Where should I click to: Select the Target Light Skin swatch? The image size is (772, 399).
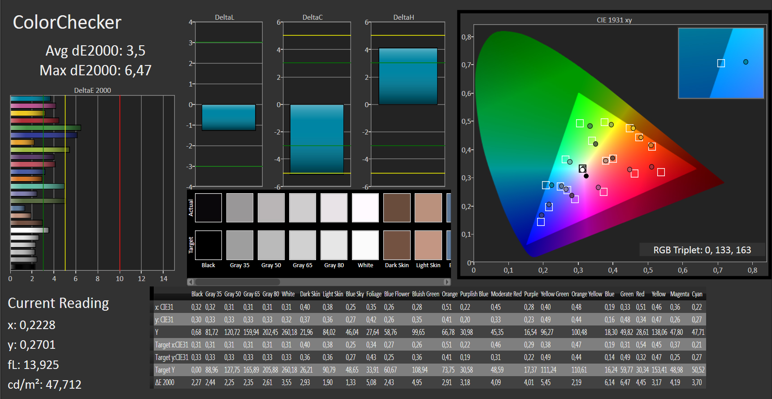coord(428,245)
